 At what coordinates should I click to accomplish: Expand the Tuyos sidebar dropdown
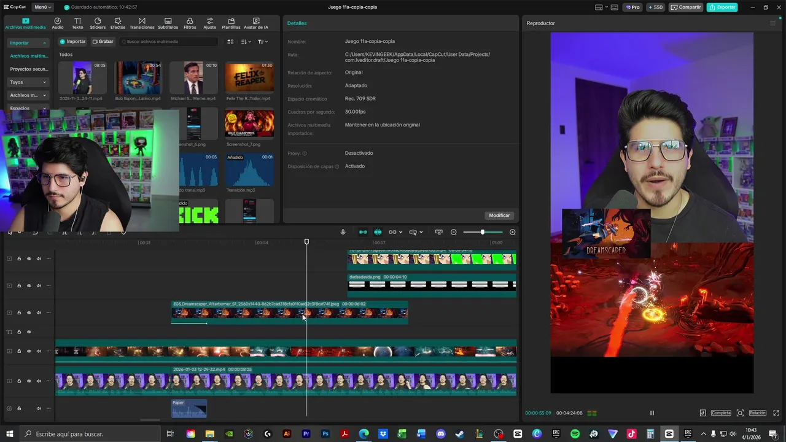pos(28,82)
